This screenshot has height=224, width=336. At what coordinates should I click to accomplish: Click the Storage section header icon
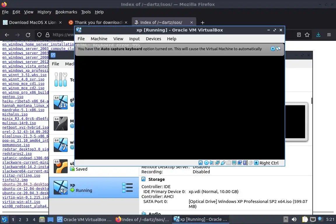(143, 179)
